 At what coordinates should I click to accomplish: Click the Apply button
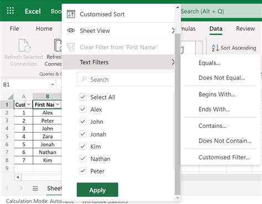[97, 190]
